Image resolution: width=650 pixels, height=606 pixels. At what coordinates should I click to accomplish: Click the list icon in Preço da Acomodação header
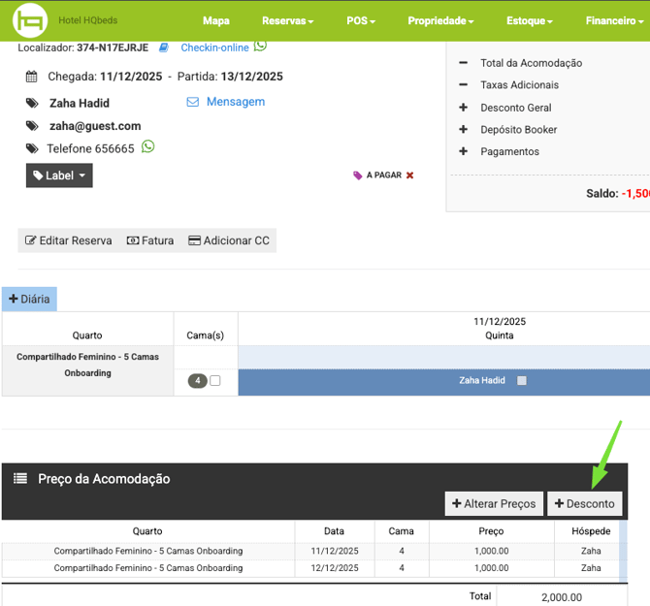(x=19, y=478)
